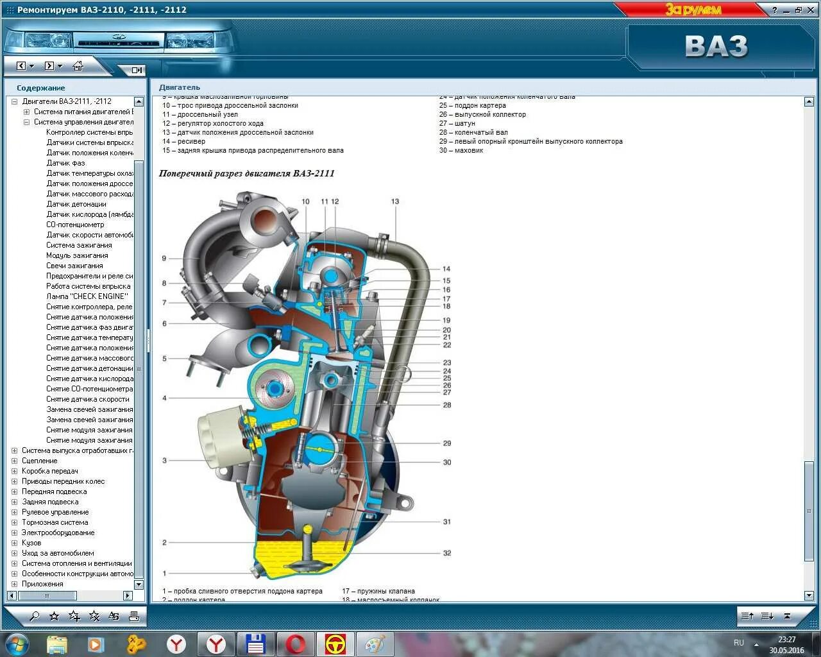Show bookmarks with the plain star icon

pyautogui.click(x=54, y=617)
